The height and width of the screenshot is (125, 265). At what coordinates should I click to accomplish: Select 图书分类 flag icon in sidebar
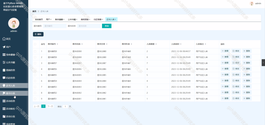click(x=4, y=93)
